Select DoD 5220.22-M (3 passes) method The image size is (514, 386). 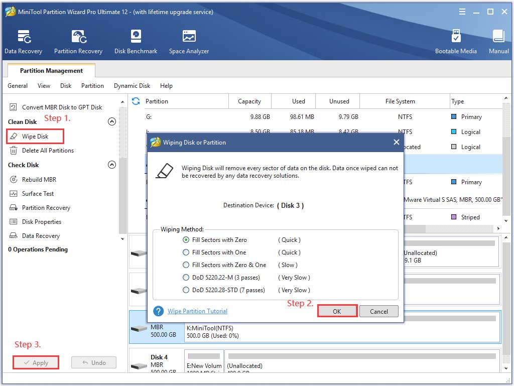[x=186, y=278]
